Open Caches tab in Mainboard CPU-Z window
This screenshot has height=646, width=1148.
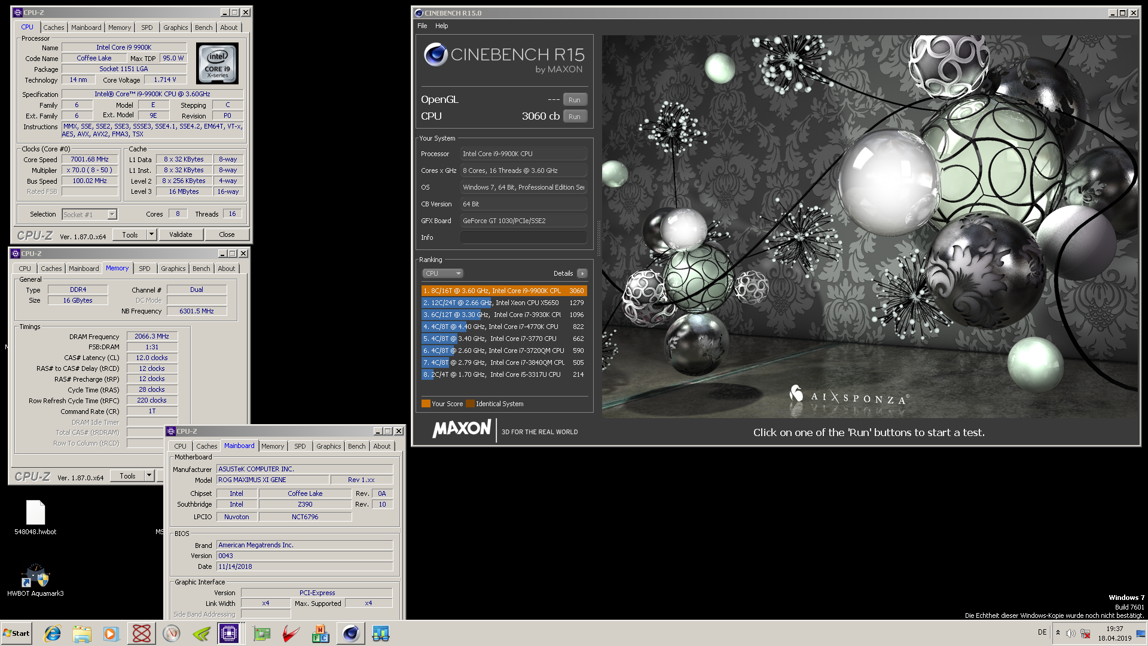(x=207, y=446)
